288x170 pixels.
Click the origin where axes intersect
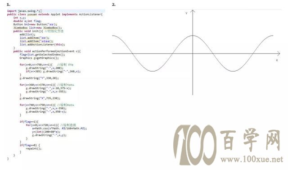coord(193,53)
